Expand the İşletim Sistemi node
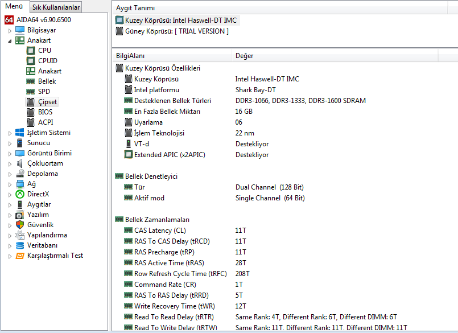Image resolution: width=458 pixels, height=333 pixels. coord(10,133)
